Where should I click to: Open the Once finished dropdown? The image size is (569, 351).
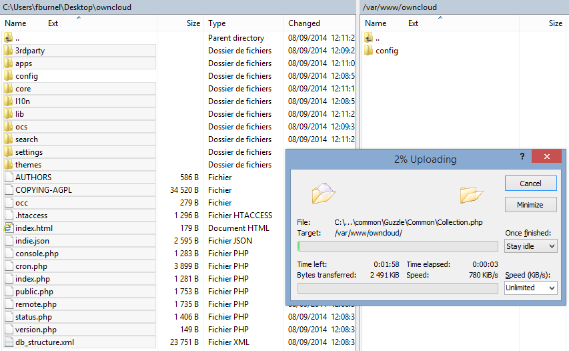530,246
